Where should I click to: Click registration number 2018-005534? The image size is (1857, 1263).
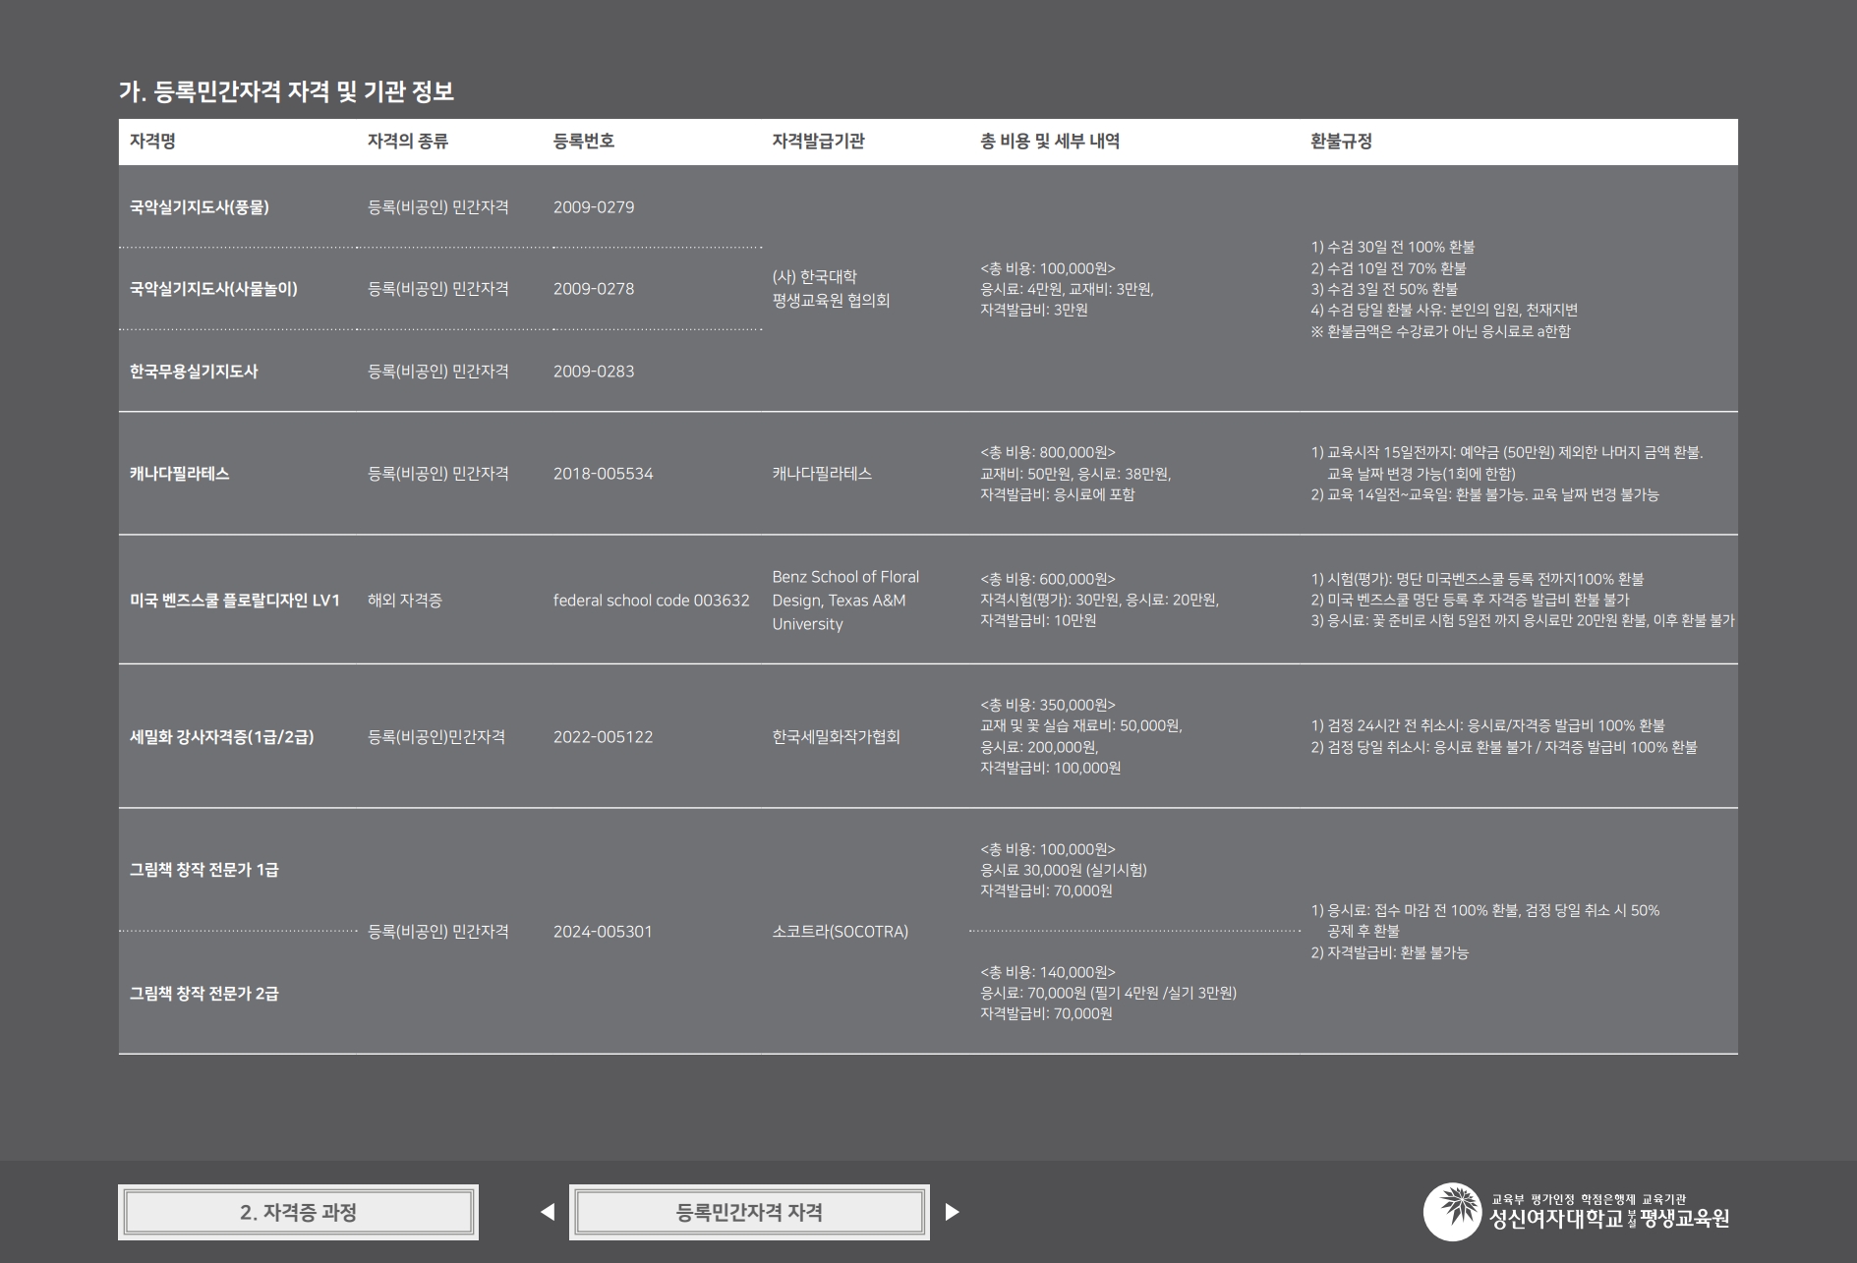click(x=603, y=473)
